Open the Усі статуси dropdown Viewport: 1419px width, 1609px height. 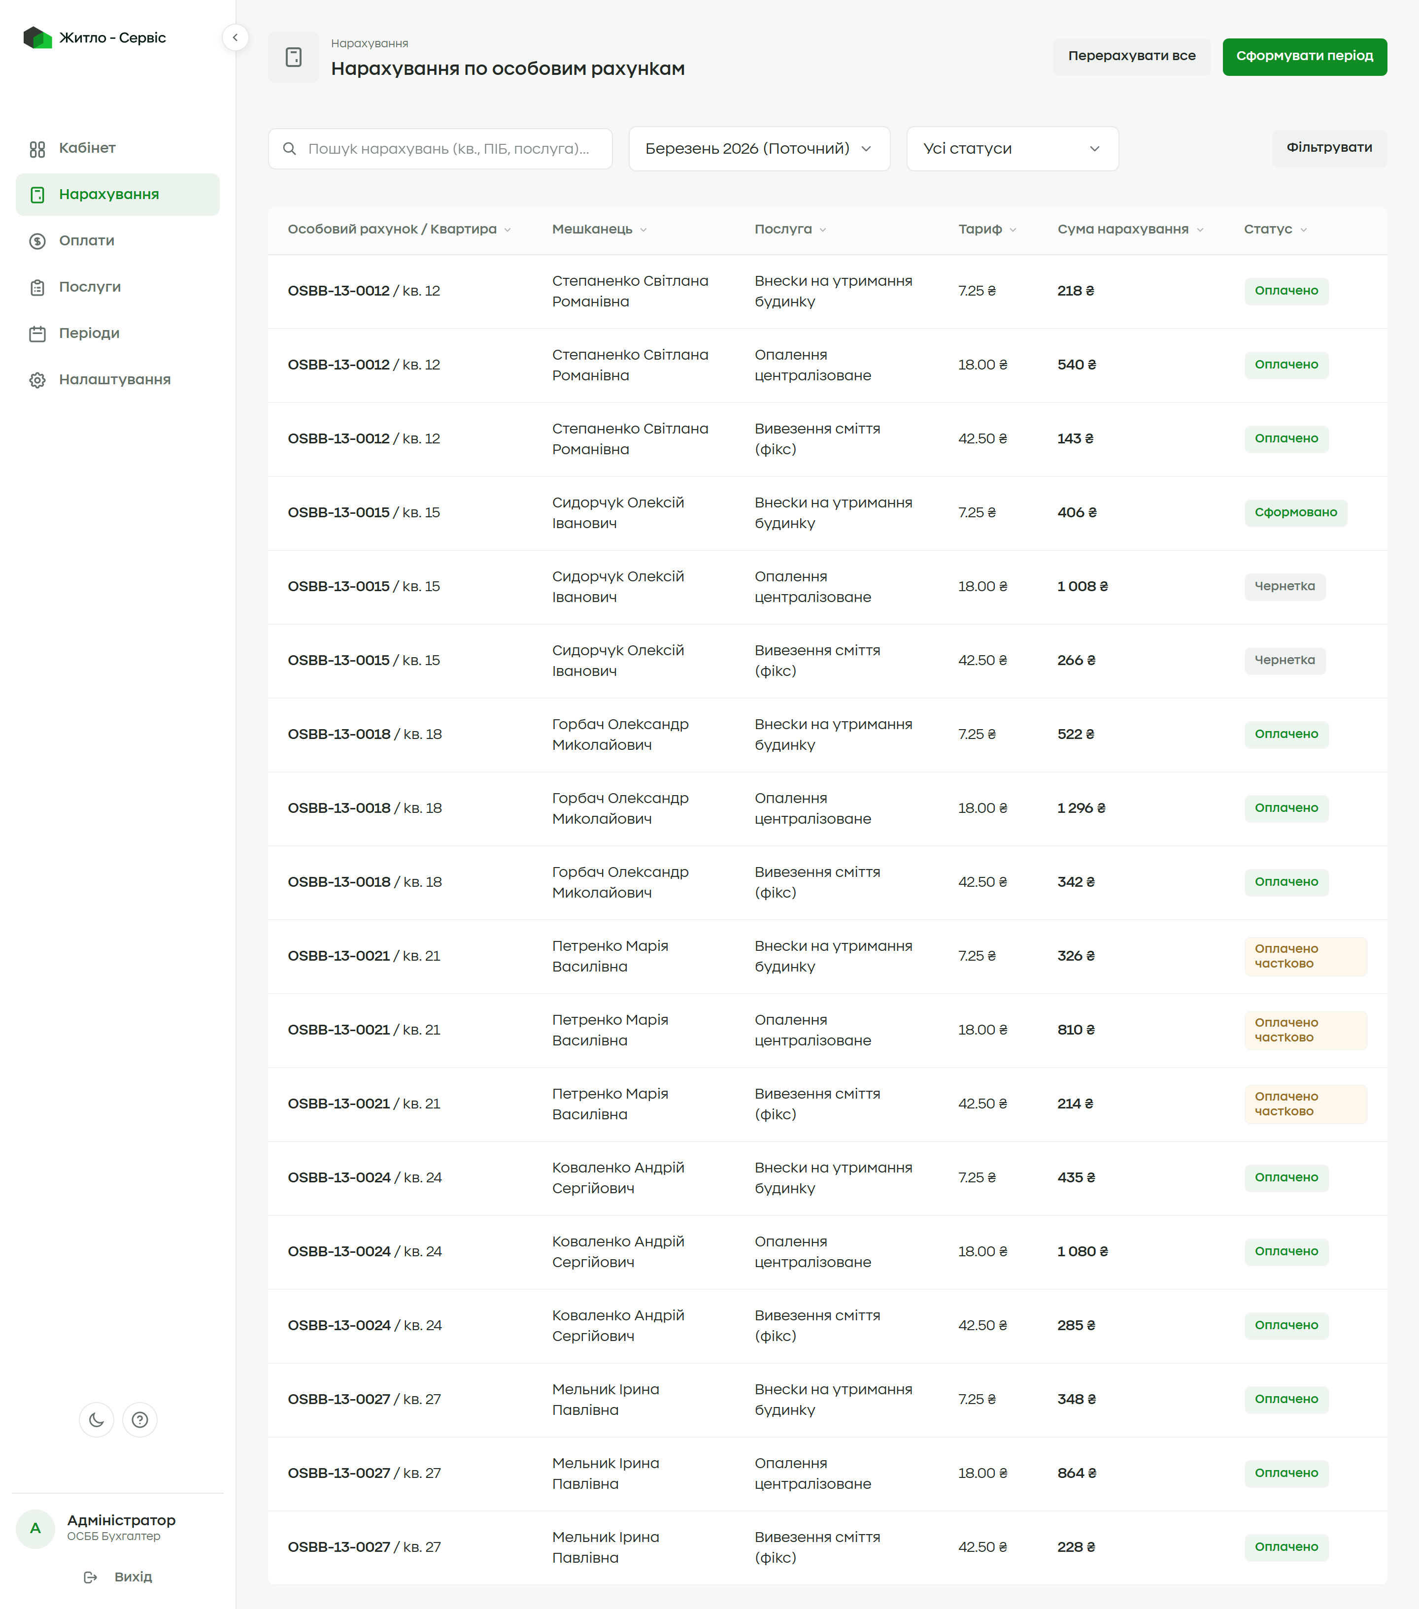(x=1012, y=149)
